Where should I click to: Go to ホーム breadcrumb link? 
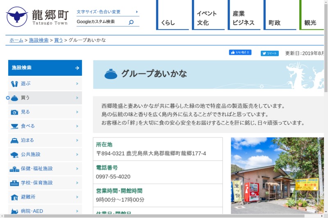16,40
